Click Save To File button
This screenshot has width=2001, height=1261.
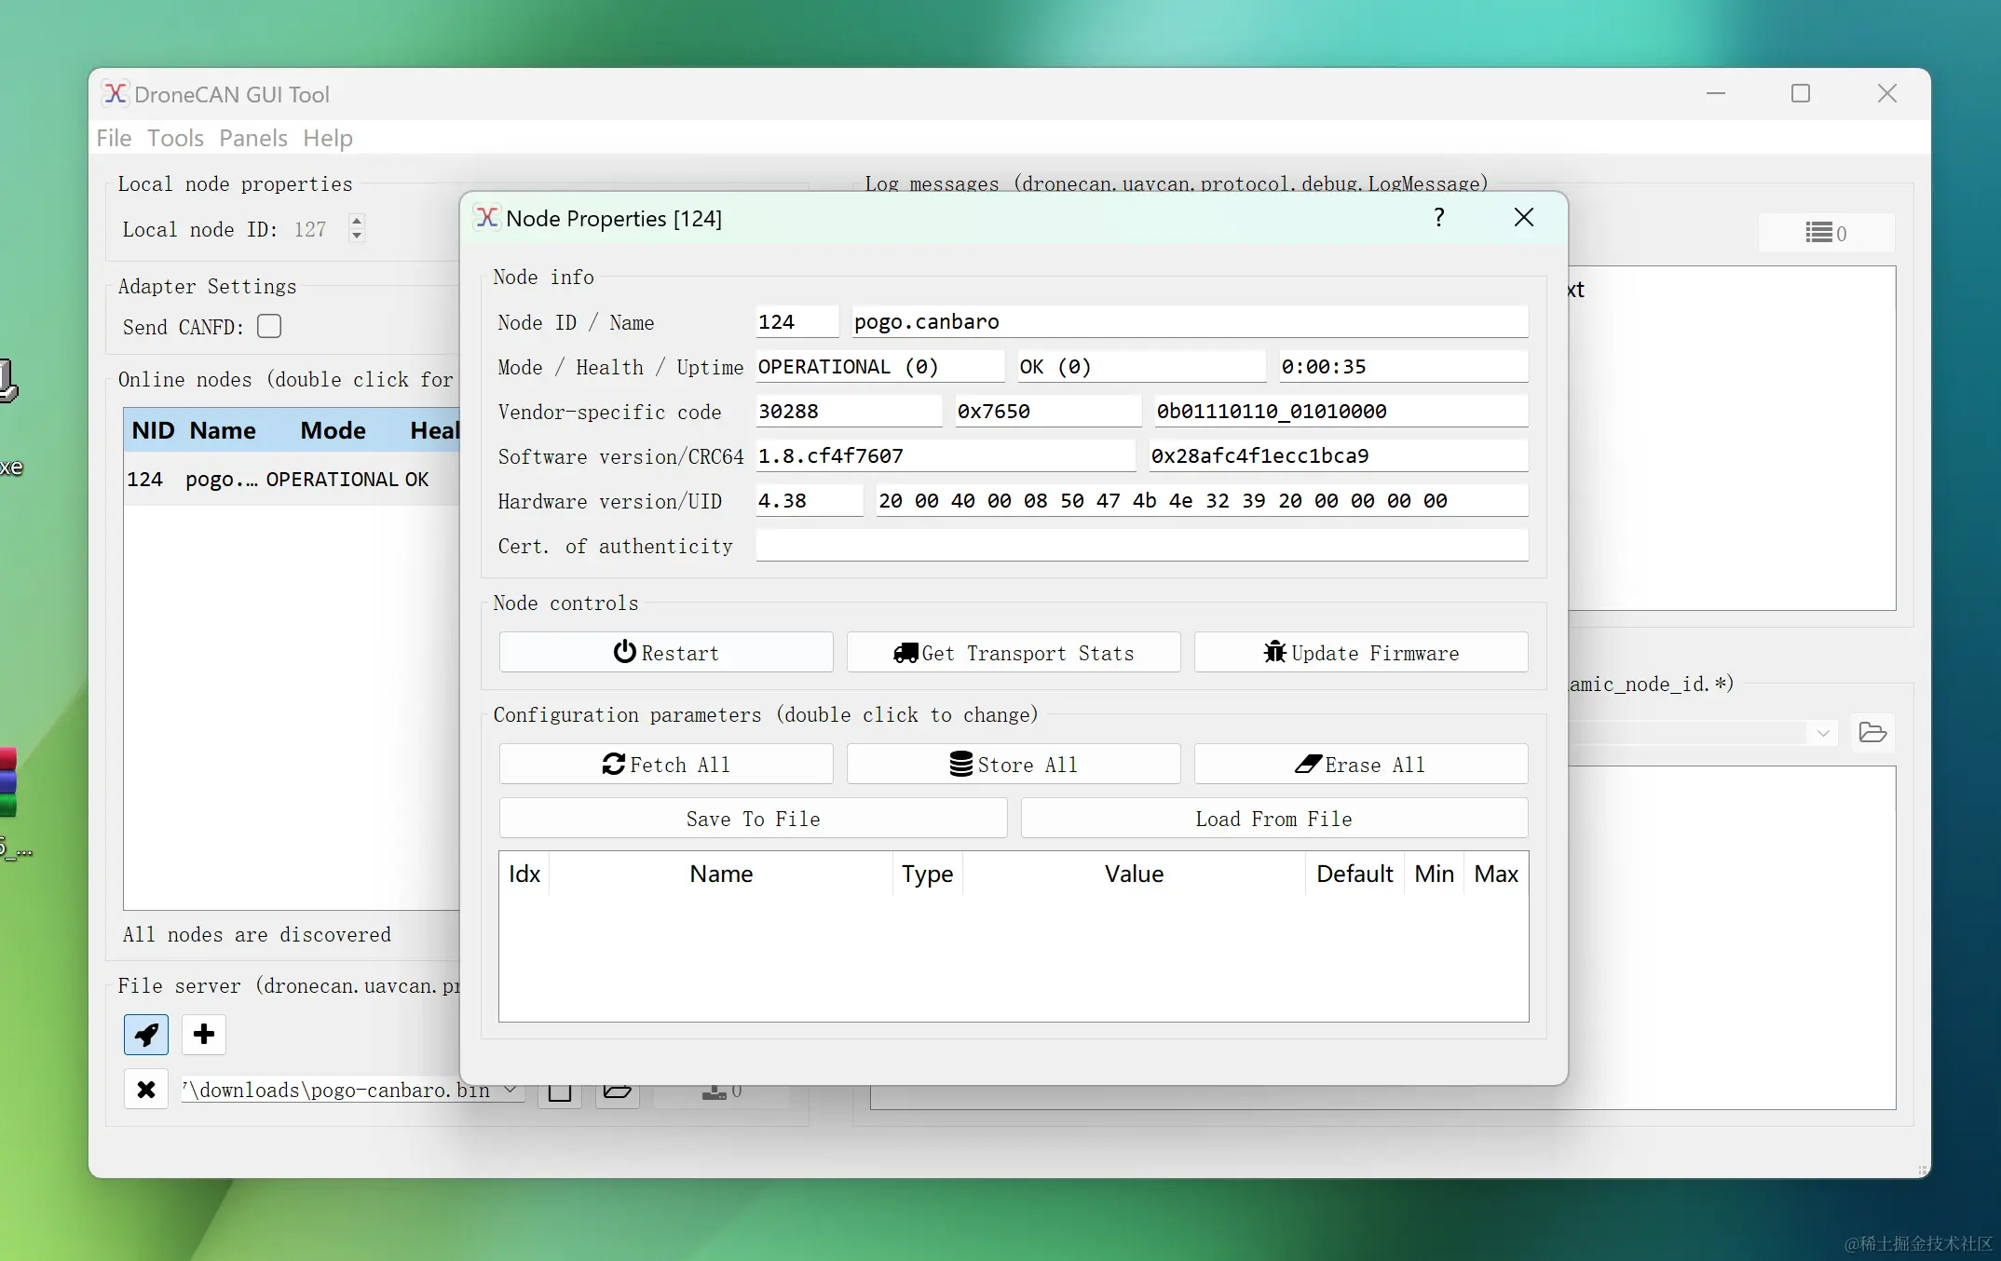point(753,819)
